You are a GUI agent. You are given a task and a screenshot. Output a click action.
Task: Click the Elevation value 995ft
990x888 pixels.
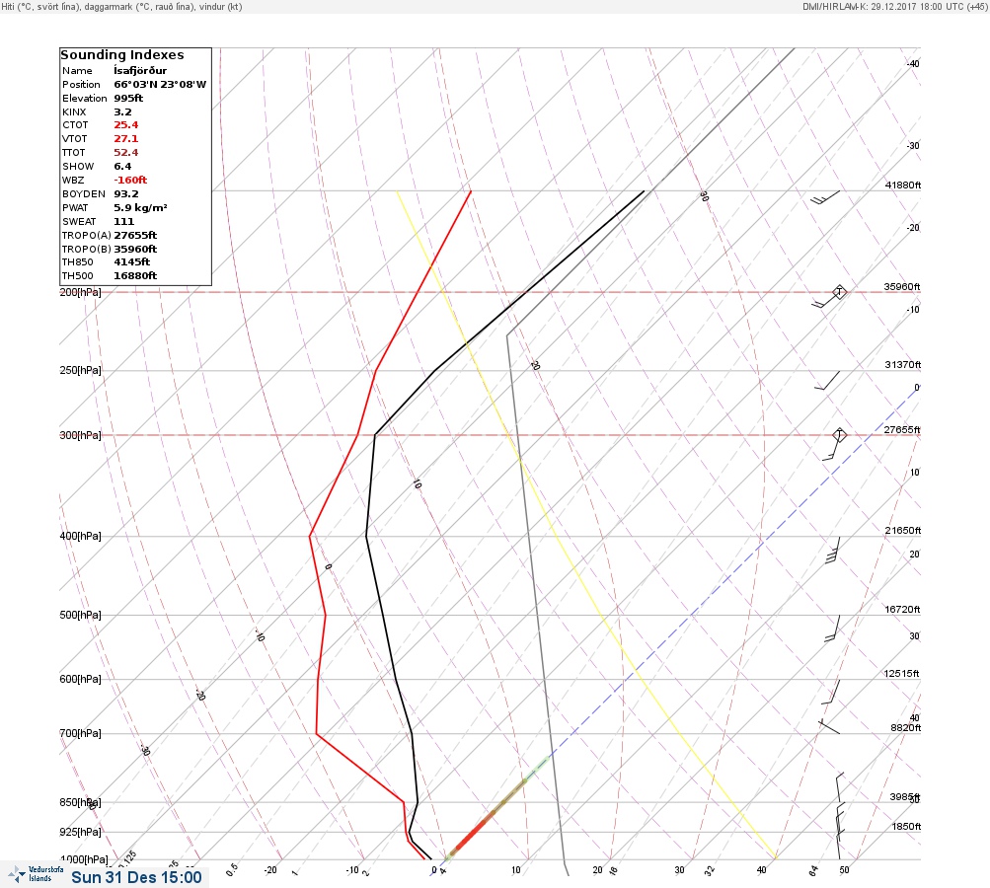click(128, 98)
